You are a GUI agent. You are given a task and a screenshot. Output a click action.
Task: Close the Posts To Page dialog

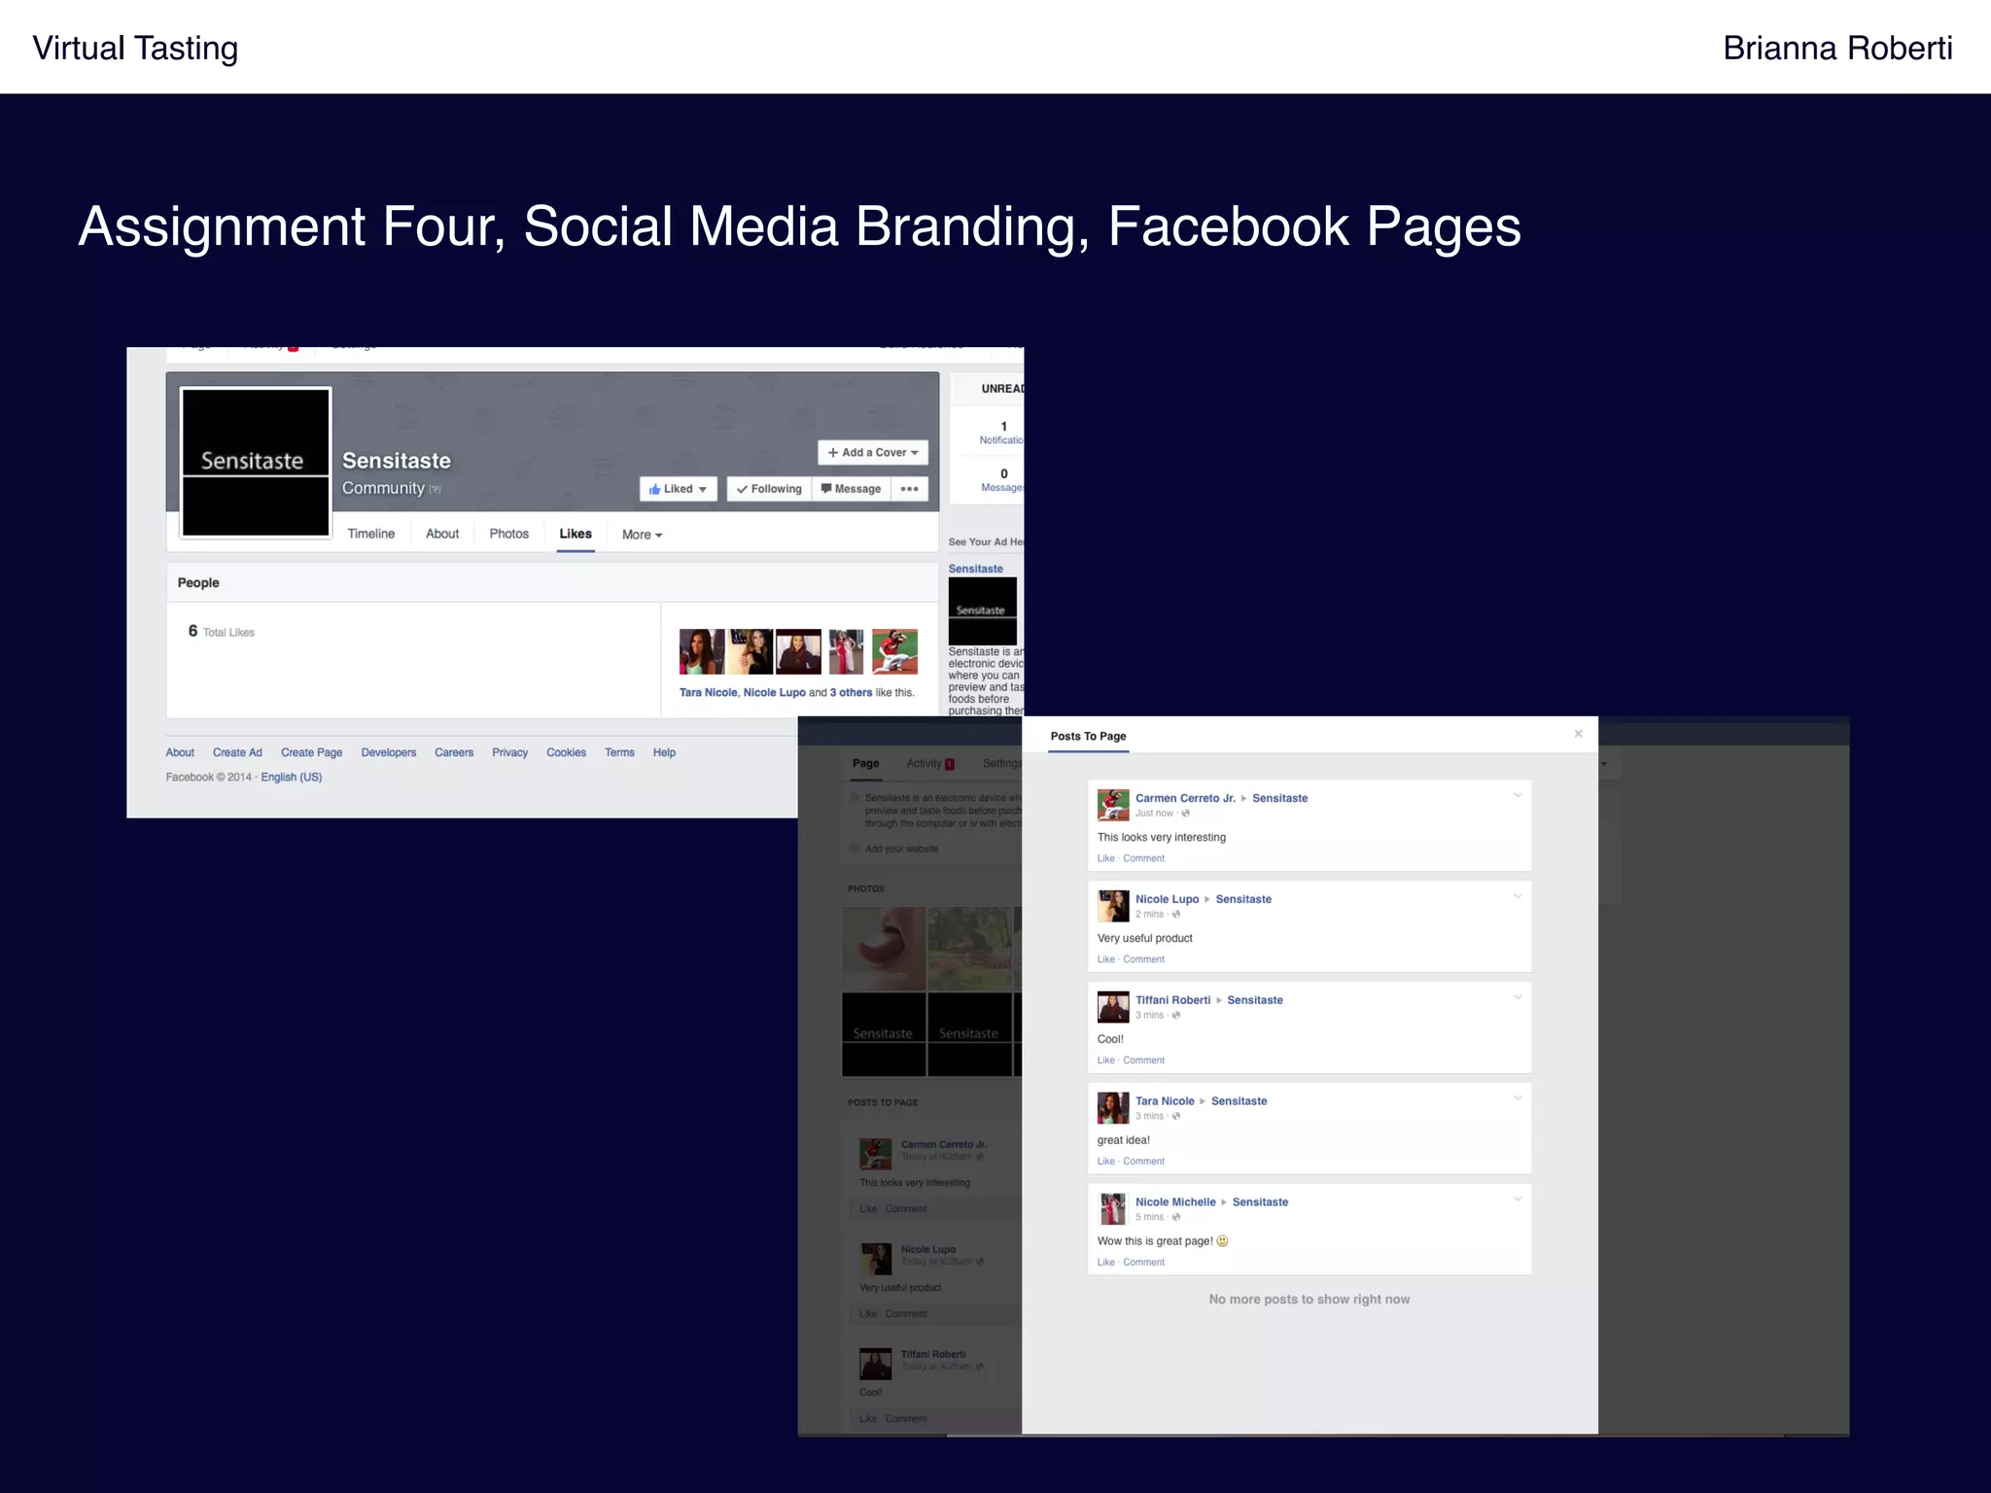pyautogui.click(x=1578, y=734)
